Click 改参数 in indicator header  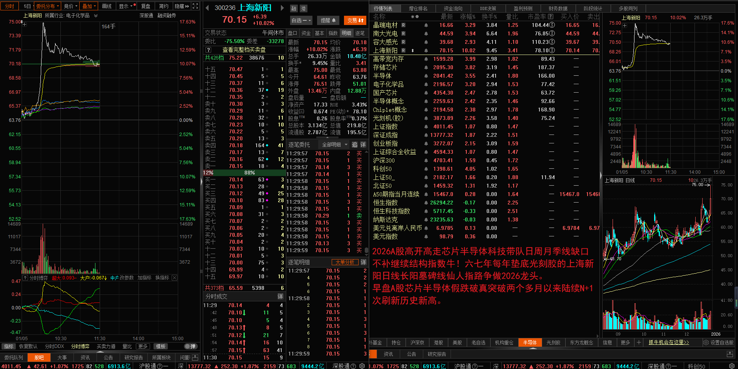pyautogui.click(x=126, y=278)
